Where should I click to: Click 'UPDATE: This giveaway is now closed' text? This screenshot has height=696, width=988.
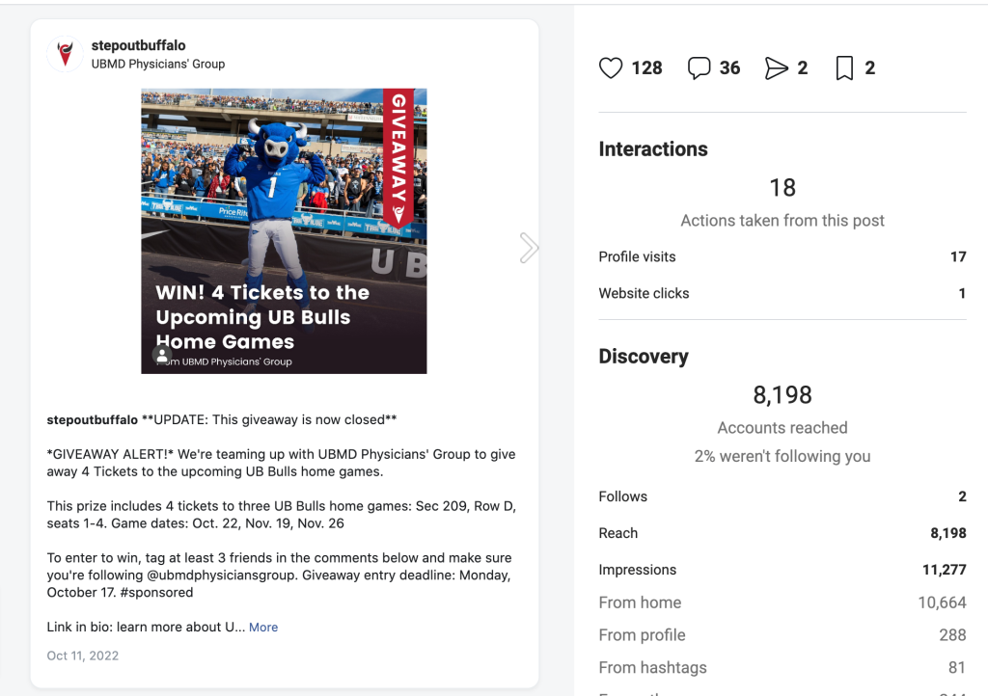pos(270,419)
